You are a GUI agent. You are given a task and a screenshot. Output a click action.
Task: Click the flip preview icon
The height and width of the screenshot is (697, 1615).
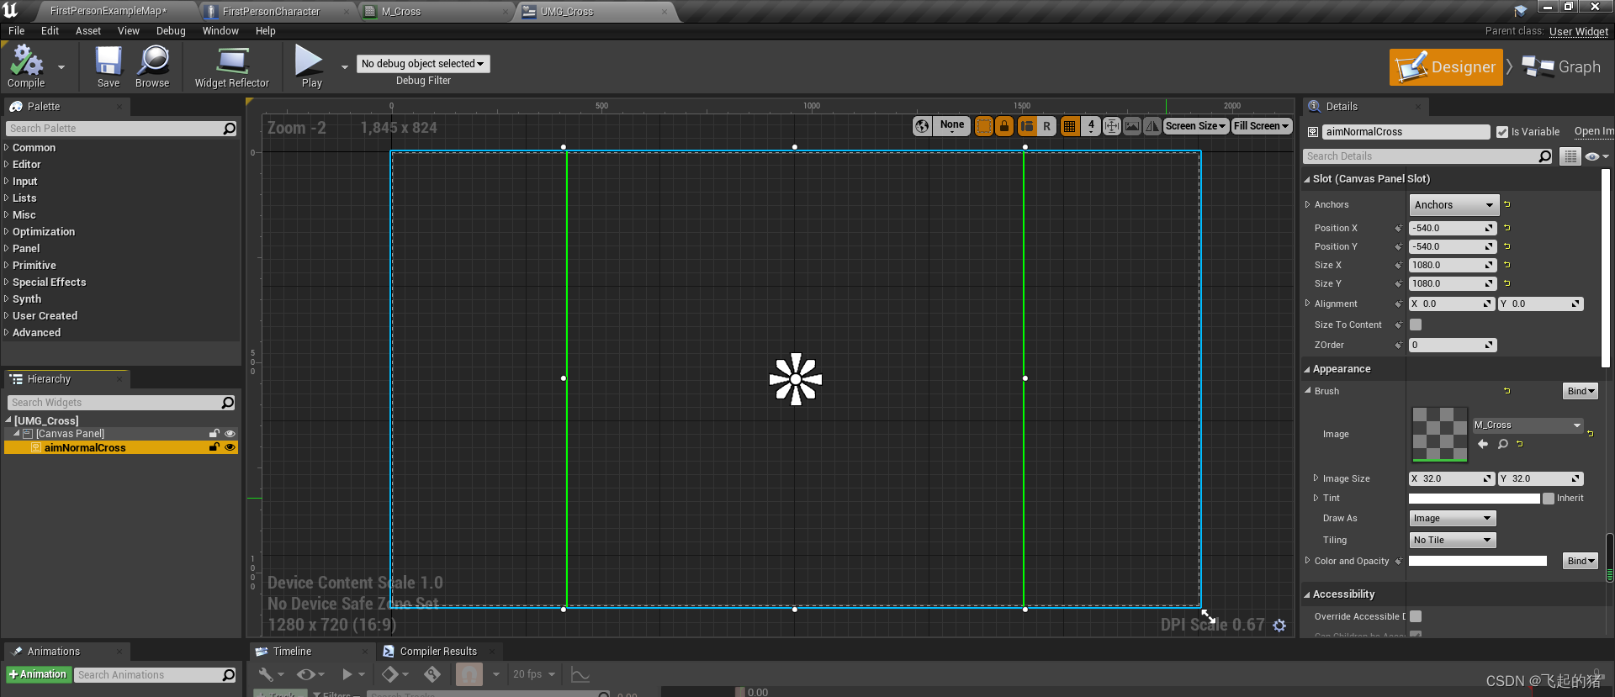1152,126
